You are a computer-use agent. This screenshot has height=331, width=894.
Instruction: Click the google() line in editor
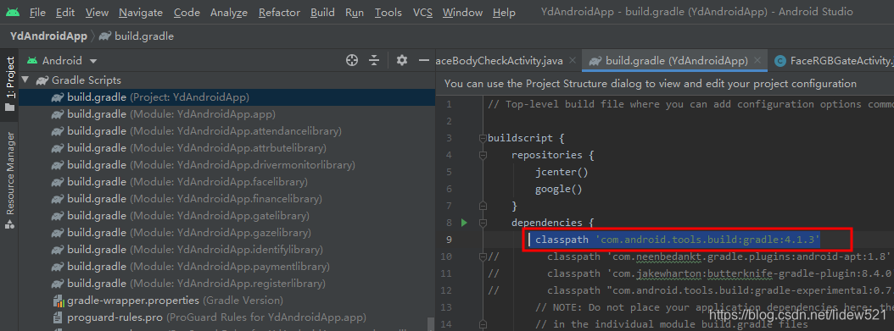tap(558, 189)
